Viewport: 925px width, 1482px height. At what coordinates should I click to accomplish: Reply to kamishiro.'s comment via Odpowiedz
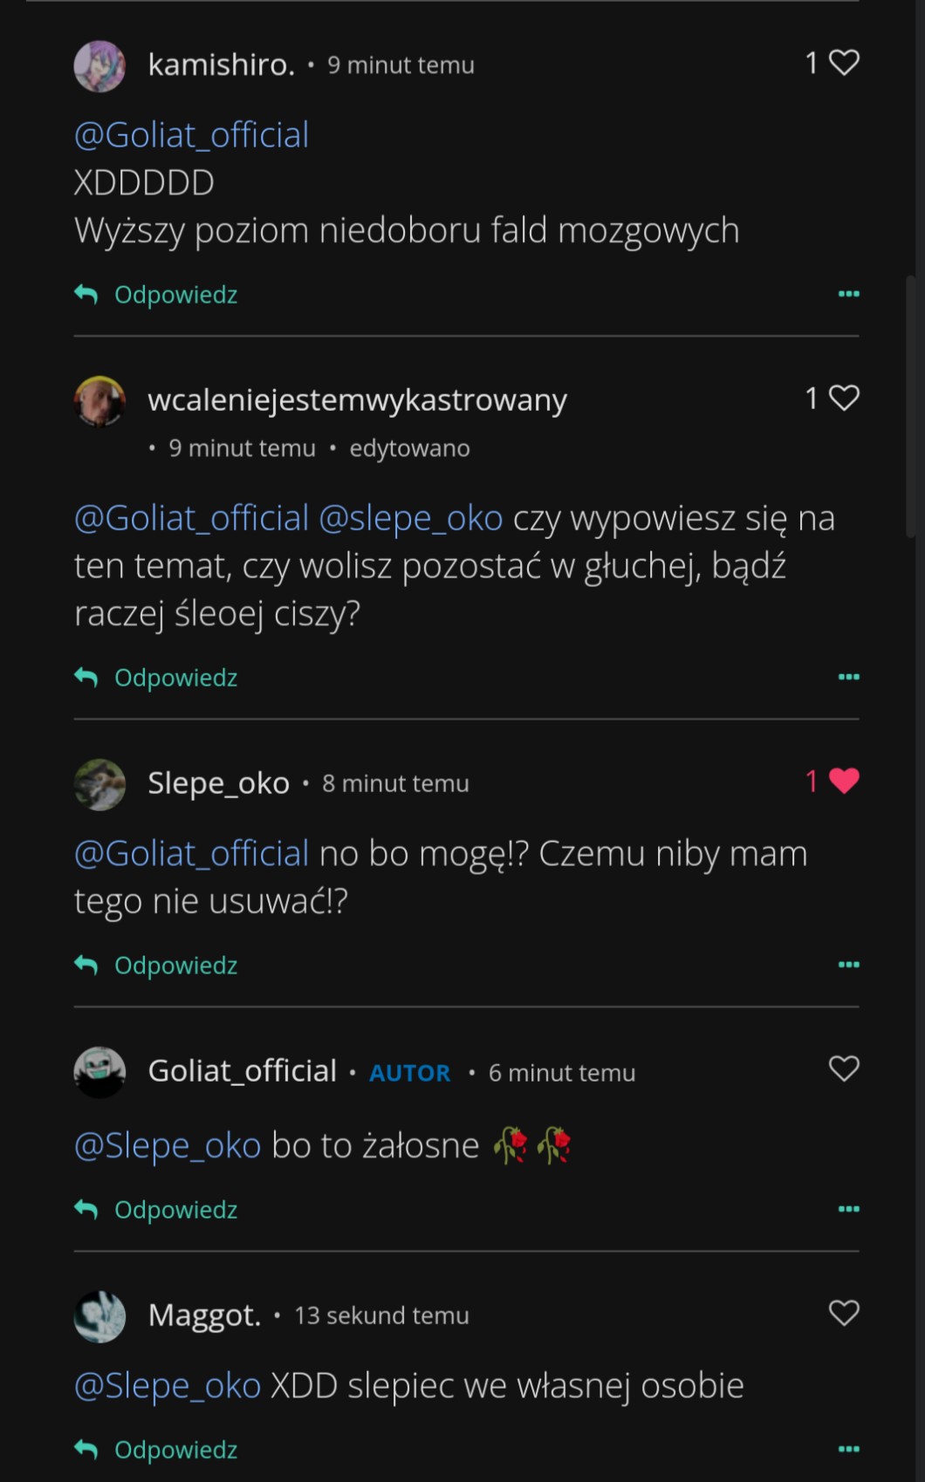click(175, 295)
